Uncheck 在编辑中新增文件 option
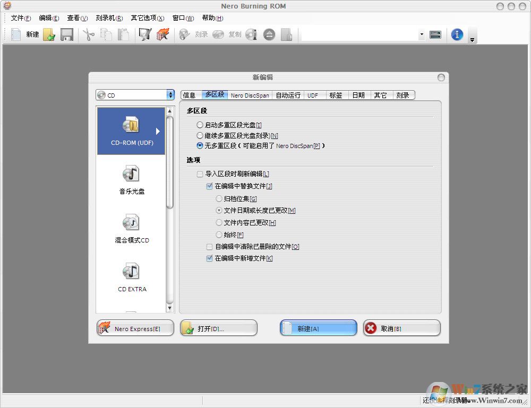 tap(209, 258)
